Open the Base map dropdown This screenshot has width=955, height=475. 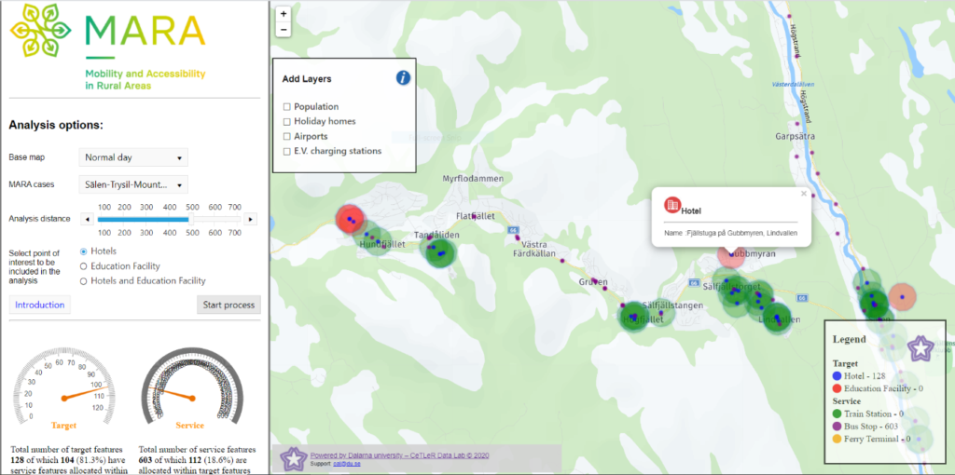133,157
